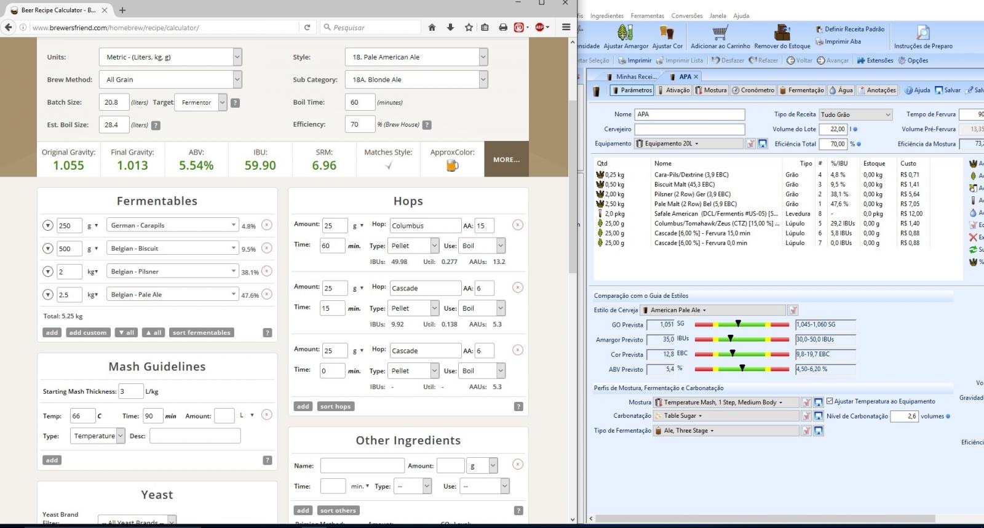The height and width of the screenshot is (528, 984).
Task: Click Volume do Lote field in BeerSmith
Action: (x=833, y=129)
